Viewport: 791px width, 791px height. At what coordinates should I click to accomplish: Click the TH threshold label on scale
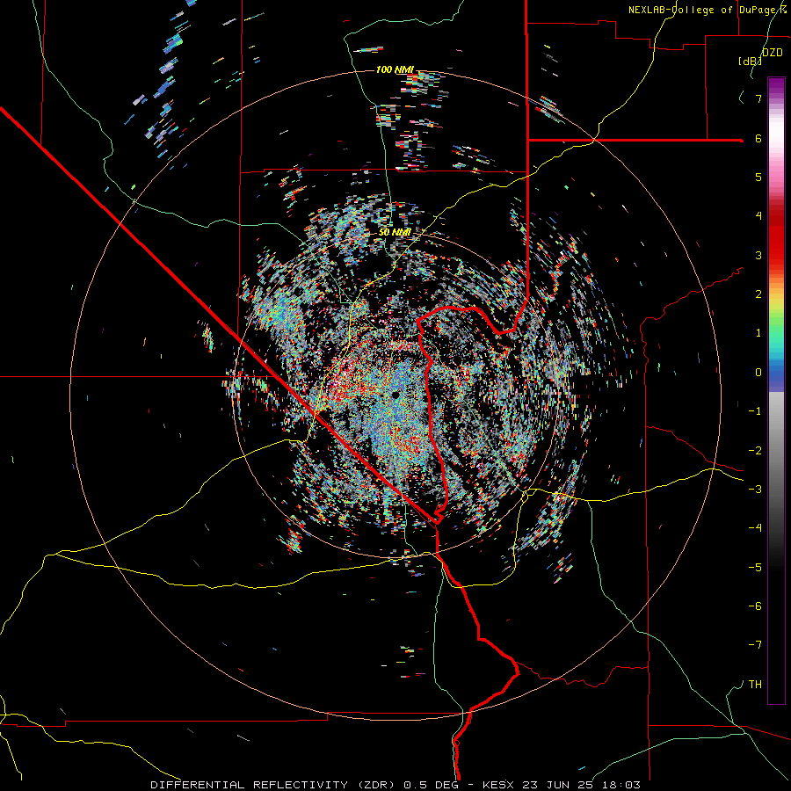(755, 685)
